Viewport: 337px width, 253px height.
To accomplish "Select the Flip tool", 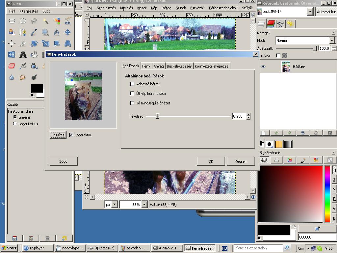I will click(x=12, y=55).
